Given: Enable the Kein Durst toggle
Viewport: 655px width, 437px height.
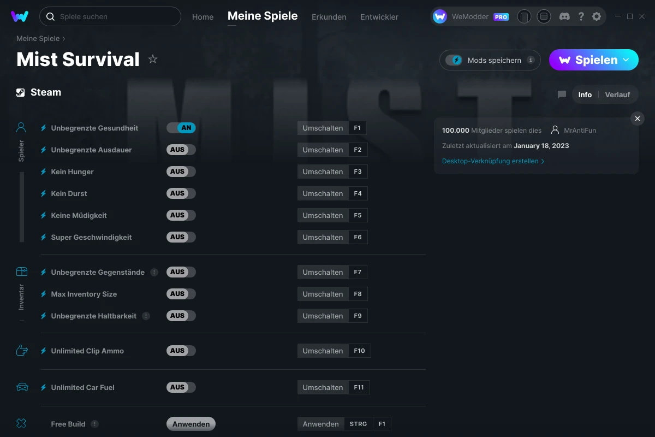Looking at the screenshot, I should pos(181,193).
